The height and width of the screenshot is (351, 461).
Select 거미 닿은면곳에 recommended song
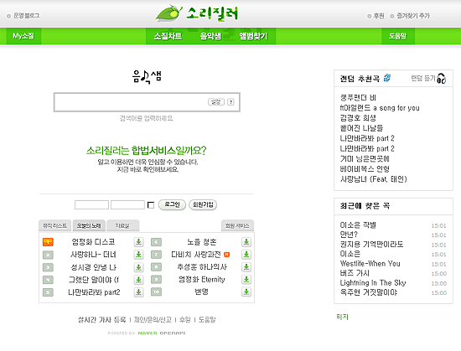tap(365, 158)
